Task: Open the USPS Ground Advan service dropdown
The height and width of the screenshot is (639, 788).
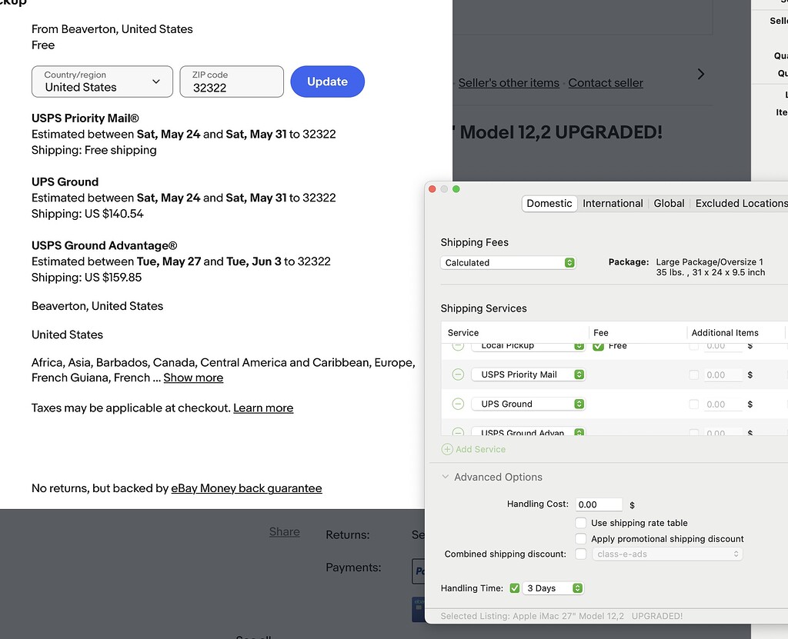Action: (x=528, y=431)
